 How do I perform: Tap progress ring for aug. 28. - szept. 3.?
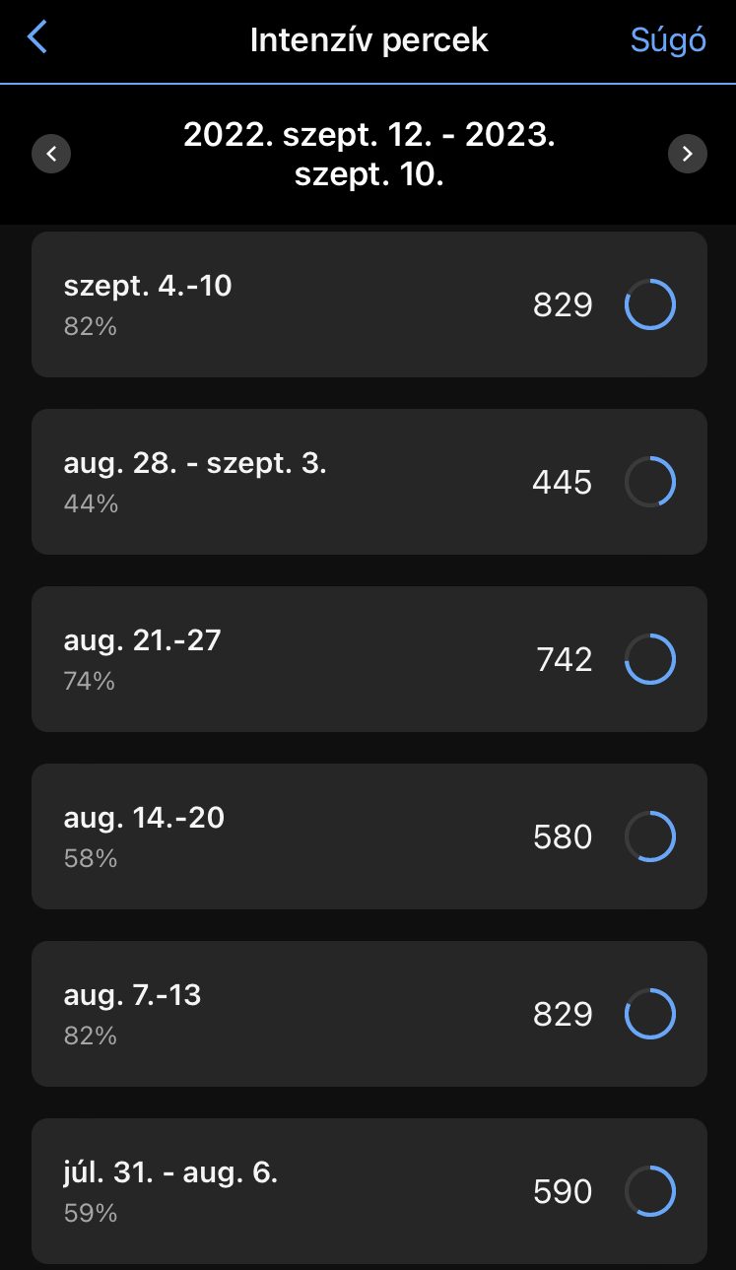coord(650,482)
